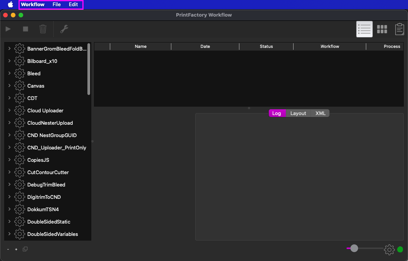Click the minus remove workflow button
This screenshot has height=261, width=408.
click(8, 249)
